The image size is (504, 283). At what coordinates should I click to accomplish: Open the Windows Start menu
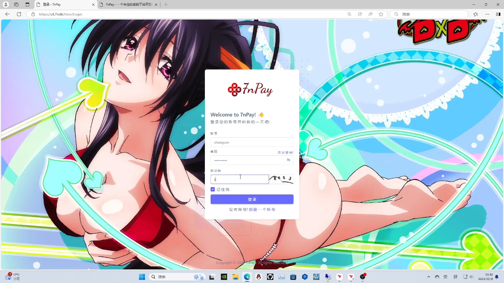tap(142, 277)
